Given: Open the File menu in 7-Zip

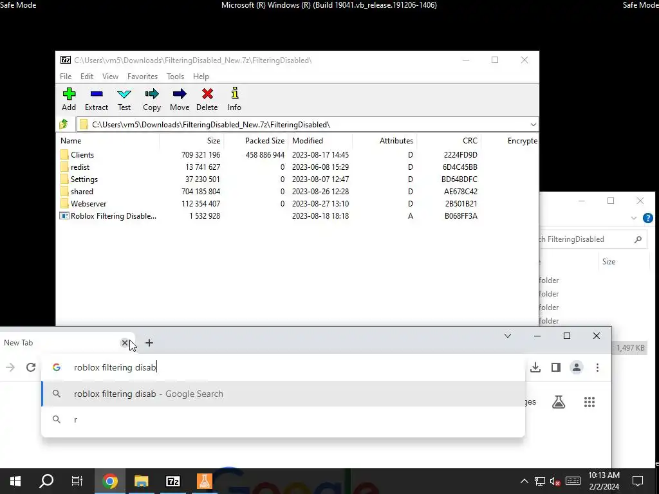Looking at the screenshot, I should tap(66, 77).
